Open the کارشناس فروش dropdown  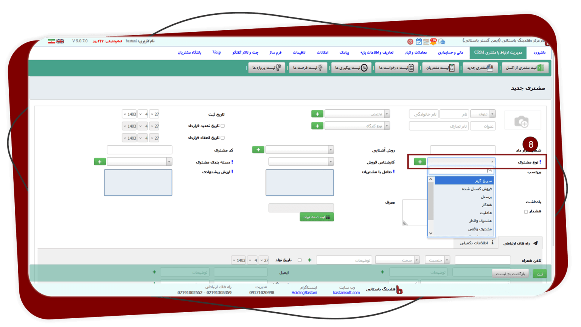(x=301, y=162)
